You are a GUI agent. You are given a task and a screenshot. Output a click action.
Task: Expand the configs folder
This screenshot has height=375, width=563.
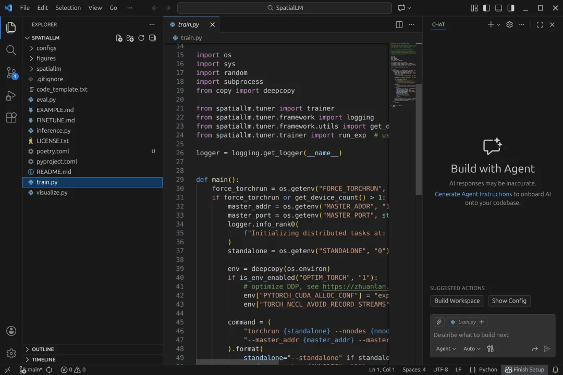46,48
